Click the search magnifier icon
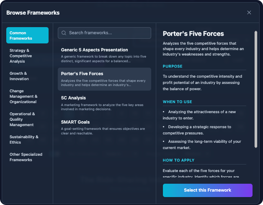 64,33
